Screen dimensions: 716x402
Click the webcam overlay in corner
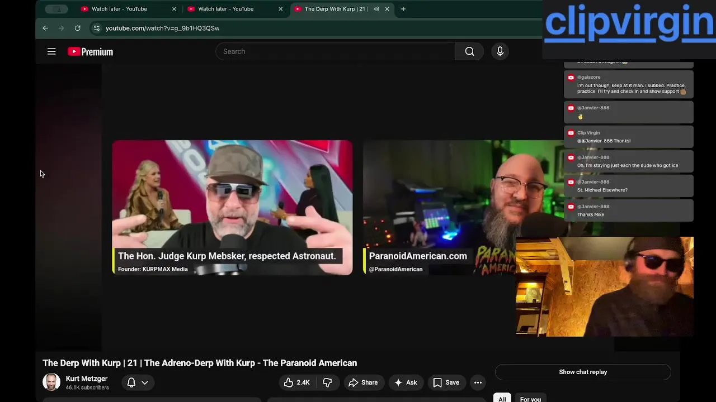[x=605, y=286]
